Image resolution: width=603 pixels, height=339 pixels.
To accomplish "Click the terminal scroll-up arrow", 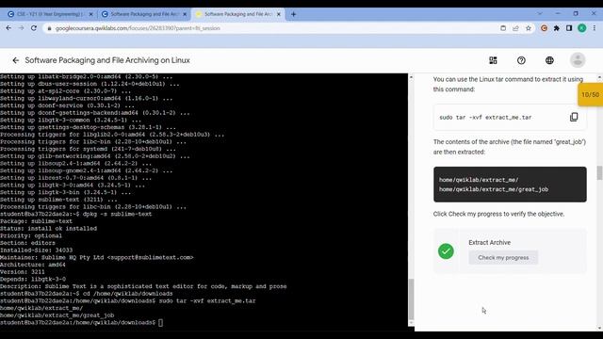I will click(411, 77).
